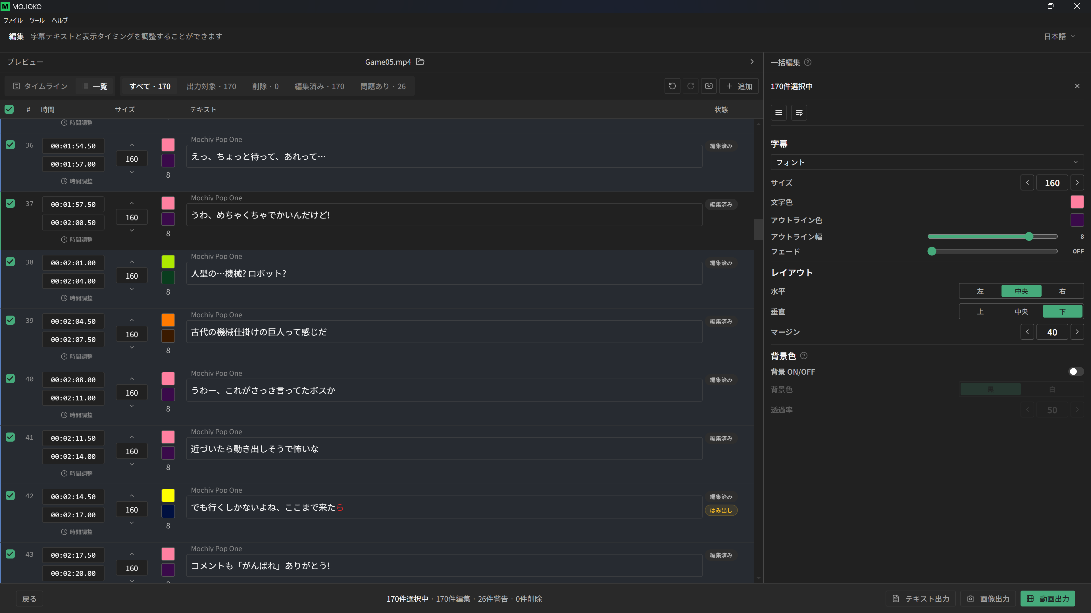Increase マージン with right arrow
Image resolution: width=1091 pixels, height=613 pixels.
(1077, 332)
